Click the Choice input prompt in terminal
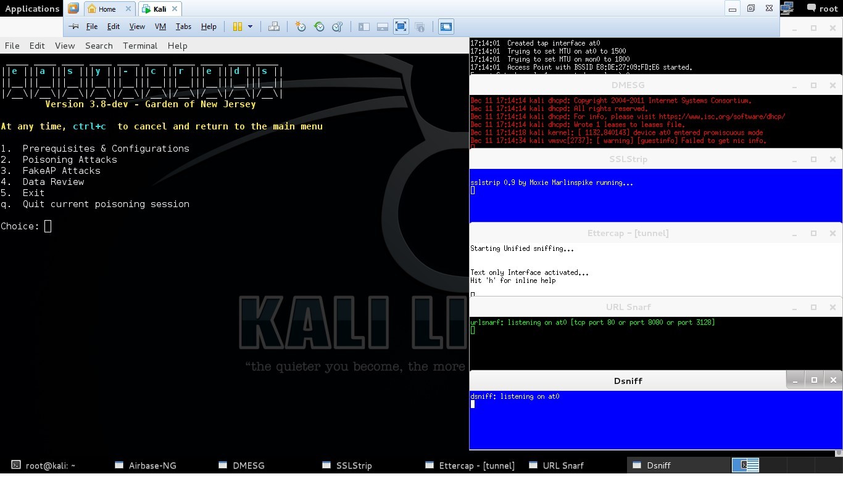Image resolution: width=843 pixels, height=503 pixels. coord(48,226)
